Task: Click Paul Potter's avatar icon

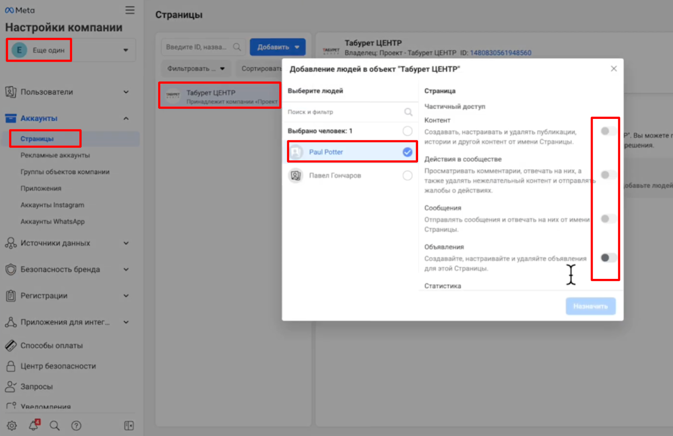Action: pyautogui.click(x=296, y=152)
